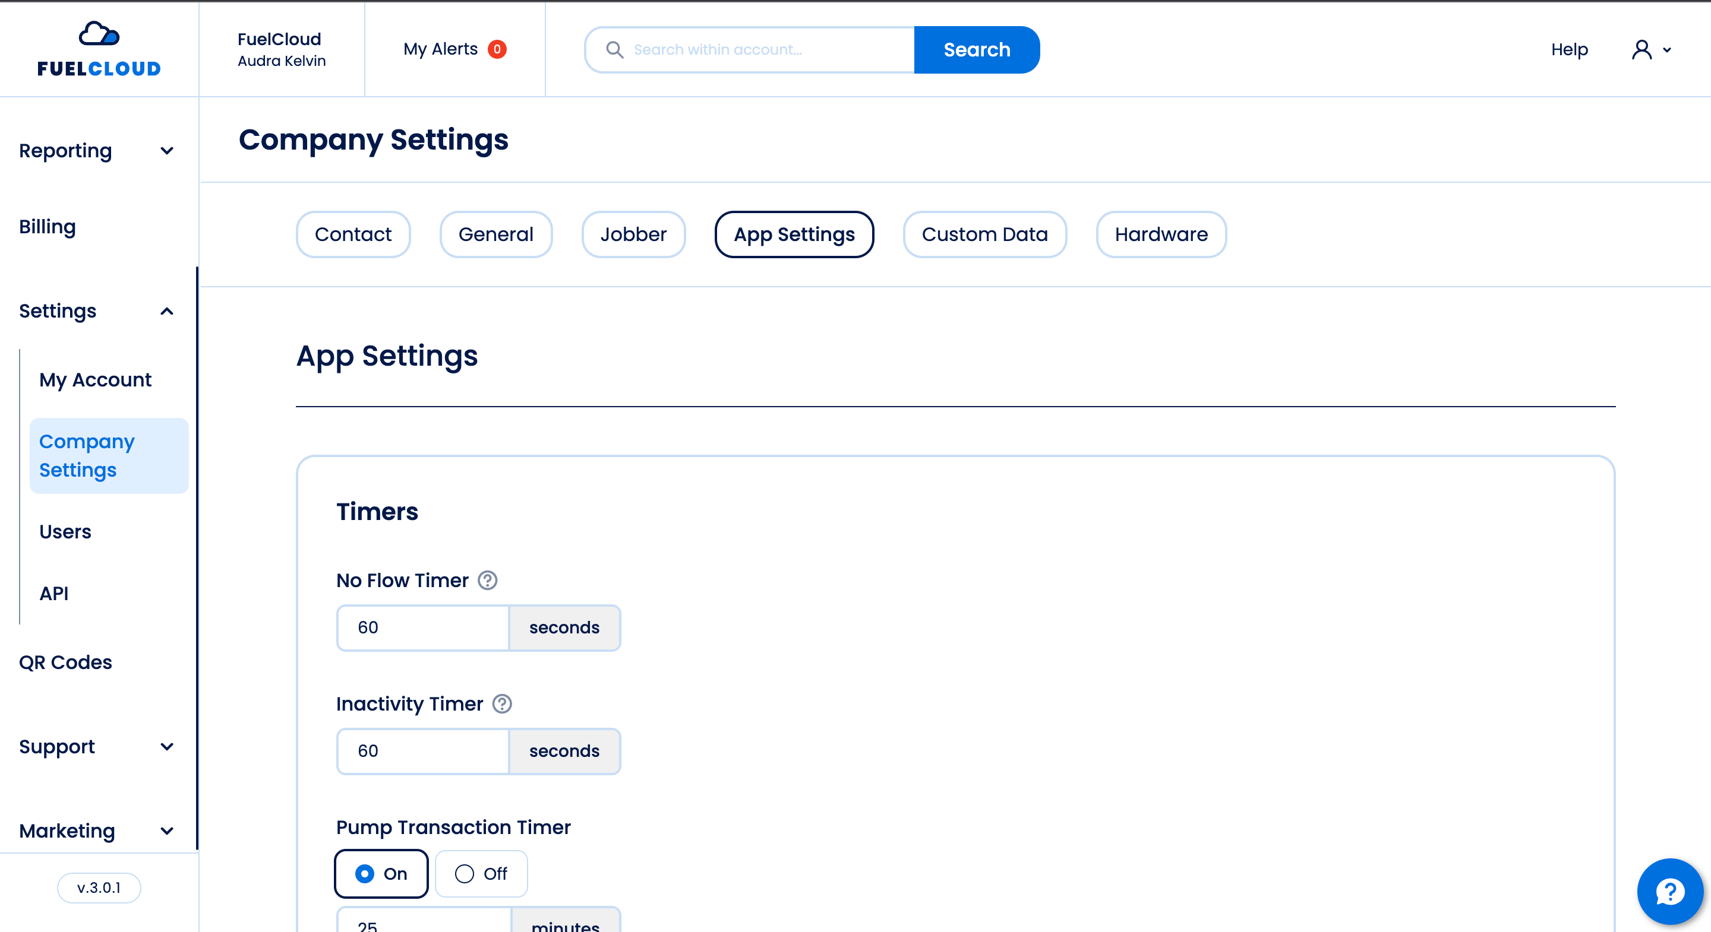The width and height of the screenshot is (1711, 932).
Task: Click the My Alerts notification badge
Action: coord(497,49)
